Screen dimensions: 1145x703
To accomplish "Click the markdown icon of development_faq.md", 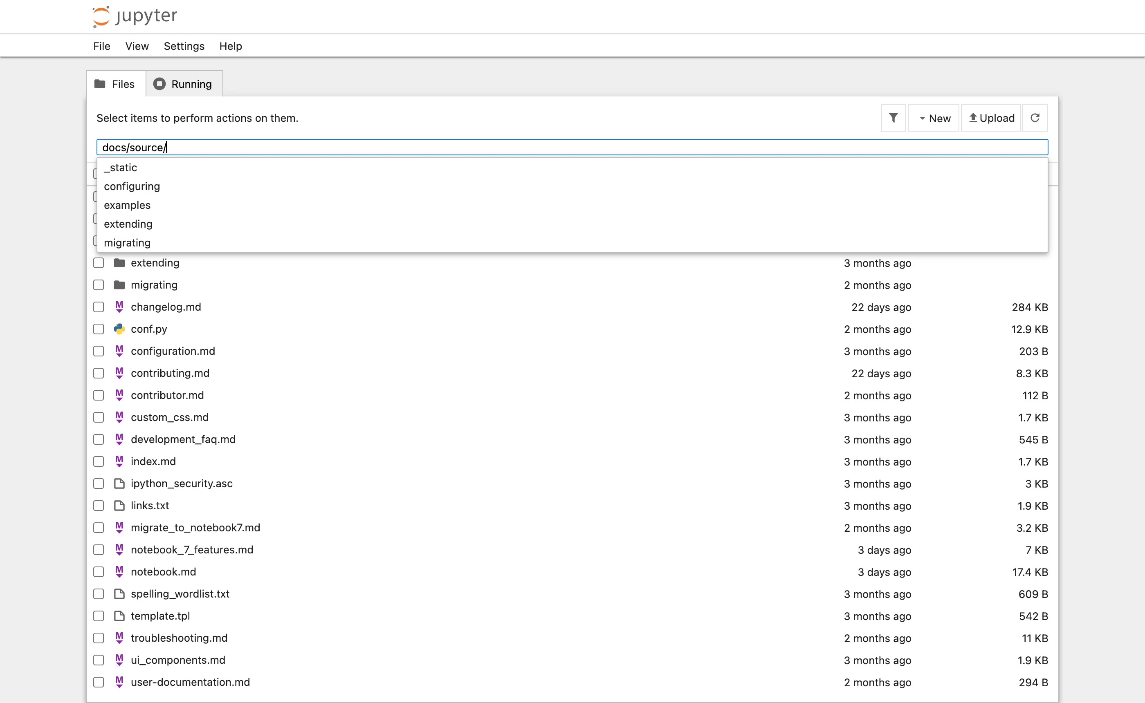I will pos(119,439).
